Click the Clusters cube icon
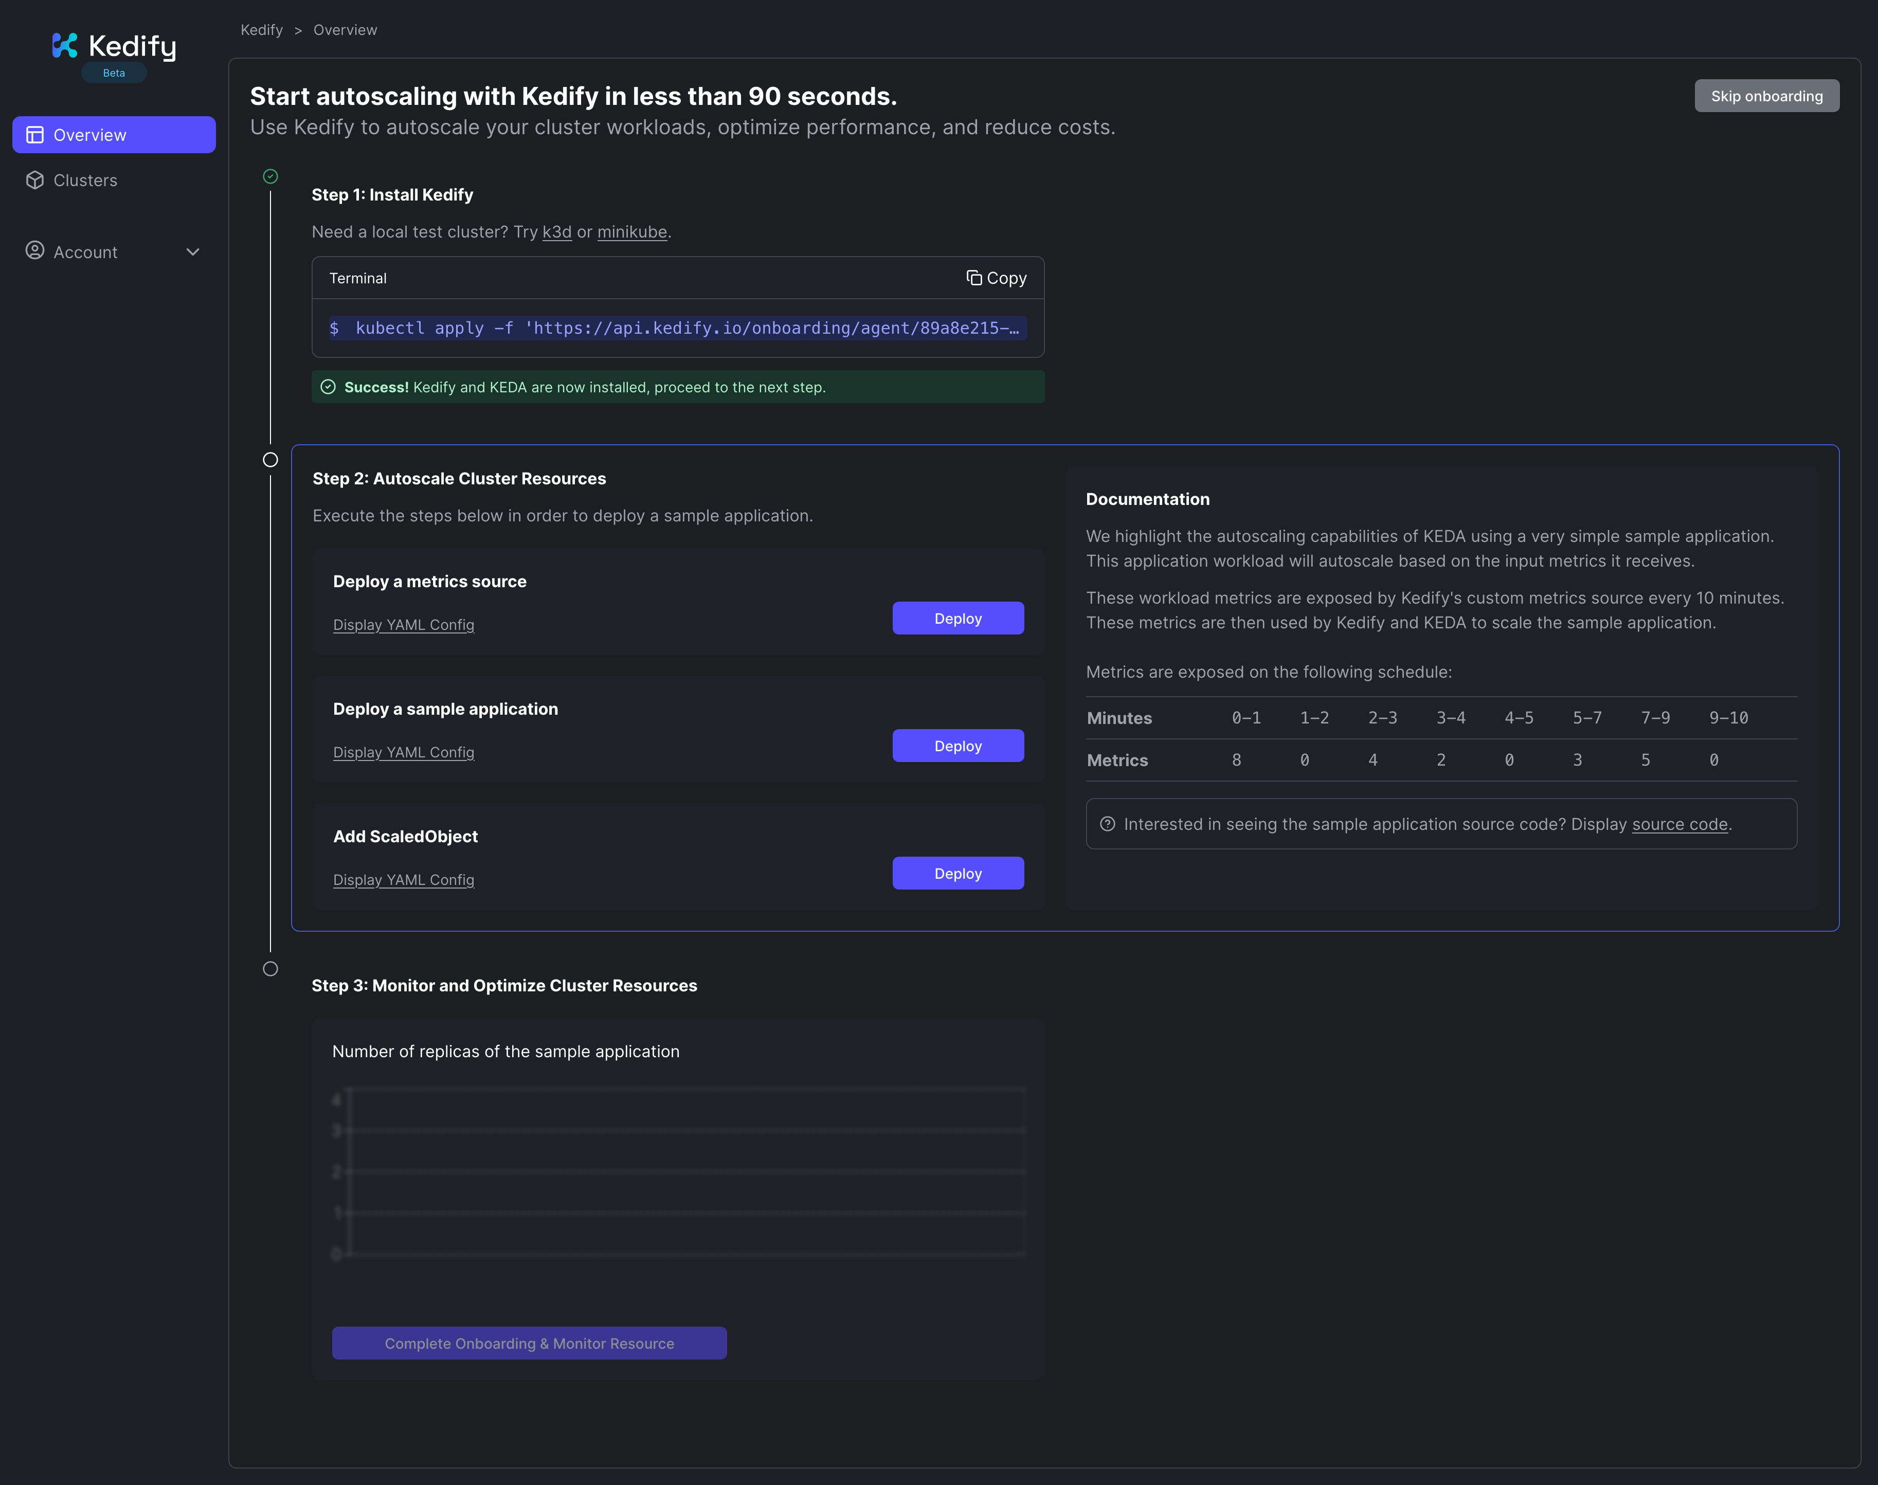 [35, 180]
